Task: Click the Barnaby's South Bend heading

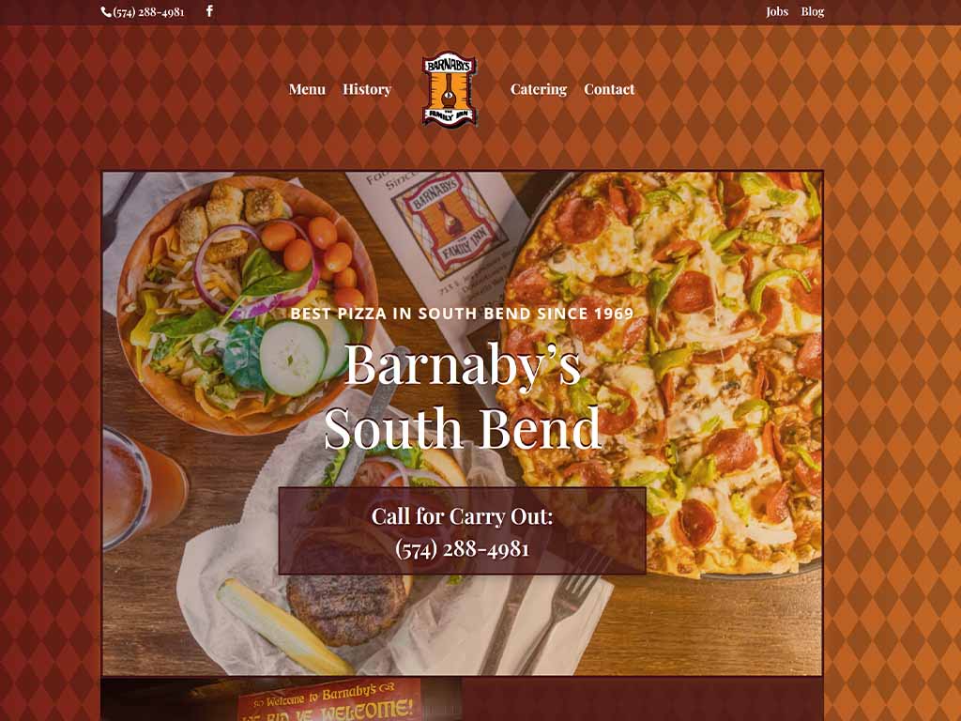Action: point(462,396)
